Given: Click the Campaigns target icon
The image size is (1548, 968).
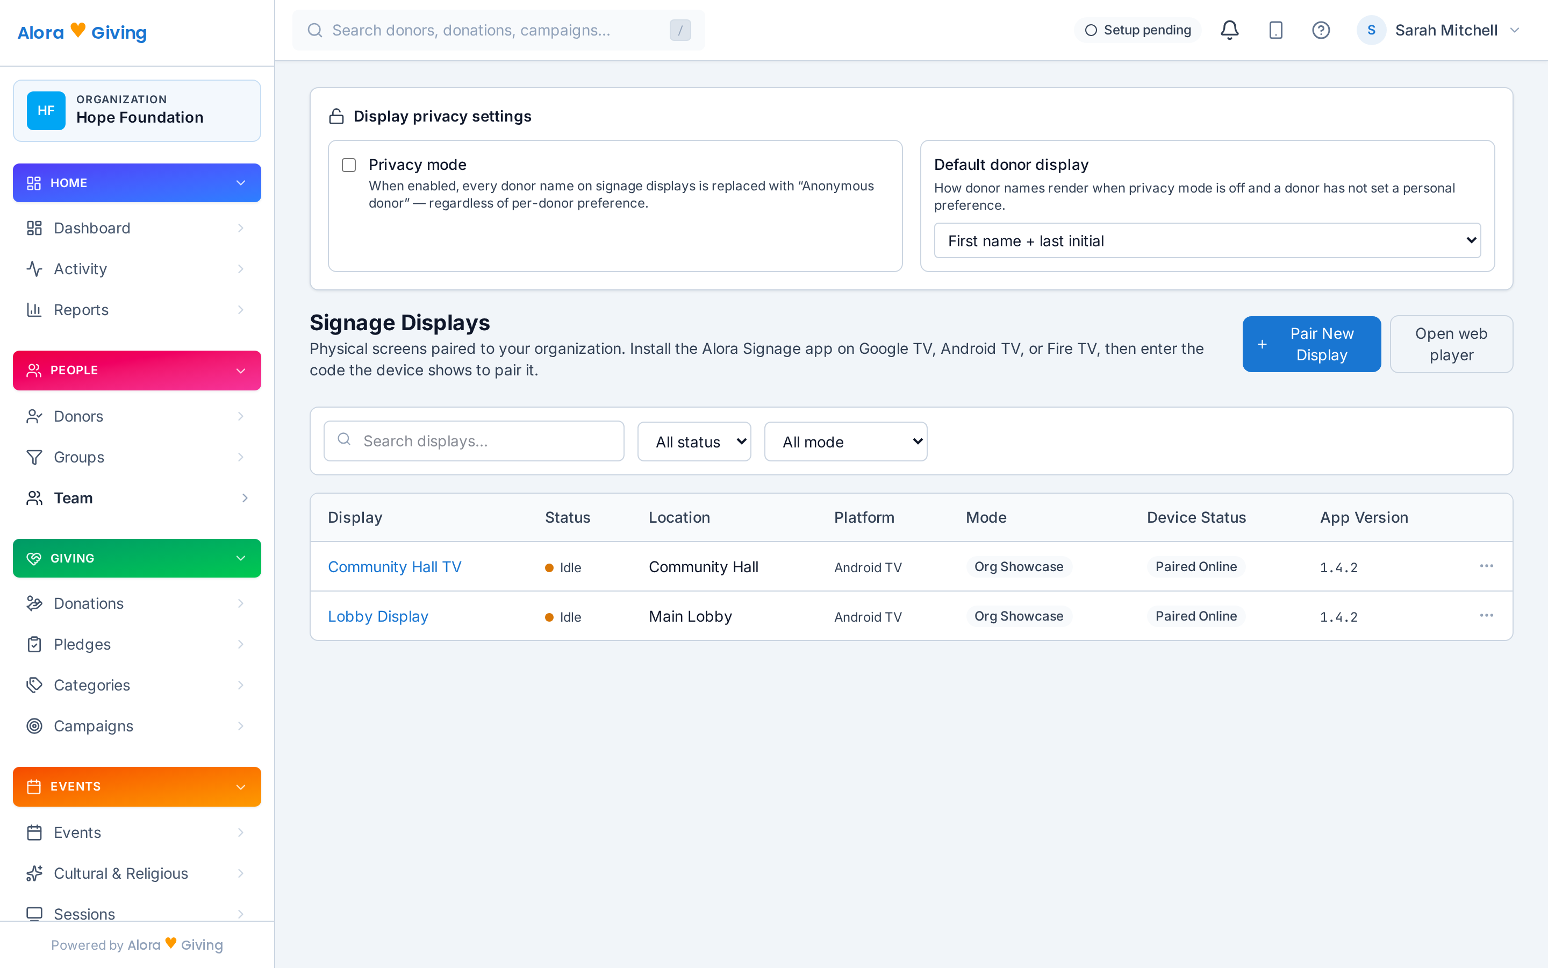Looking at the screenshot, I should [x=34, y=726].
